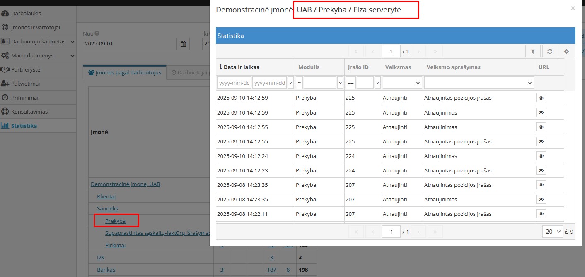The image size is (585, 277).
Task: Close the statistics dialog with X
Action: click(x=573, y=8)
